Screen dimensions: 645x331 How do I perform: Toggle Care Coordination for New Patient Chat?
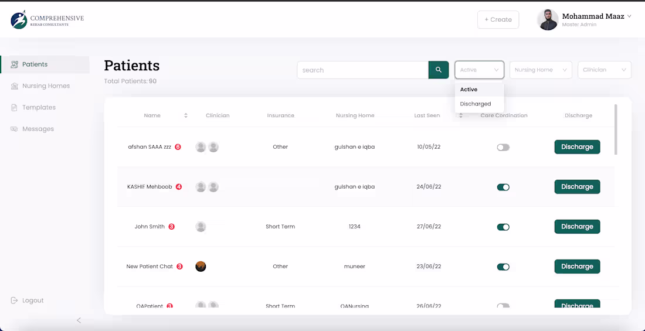point(503,267)
